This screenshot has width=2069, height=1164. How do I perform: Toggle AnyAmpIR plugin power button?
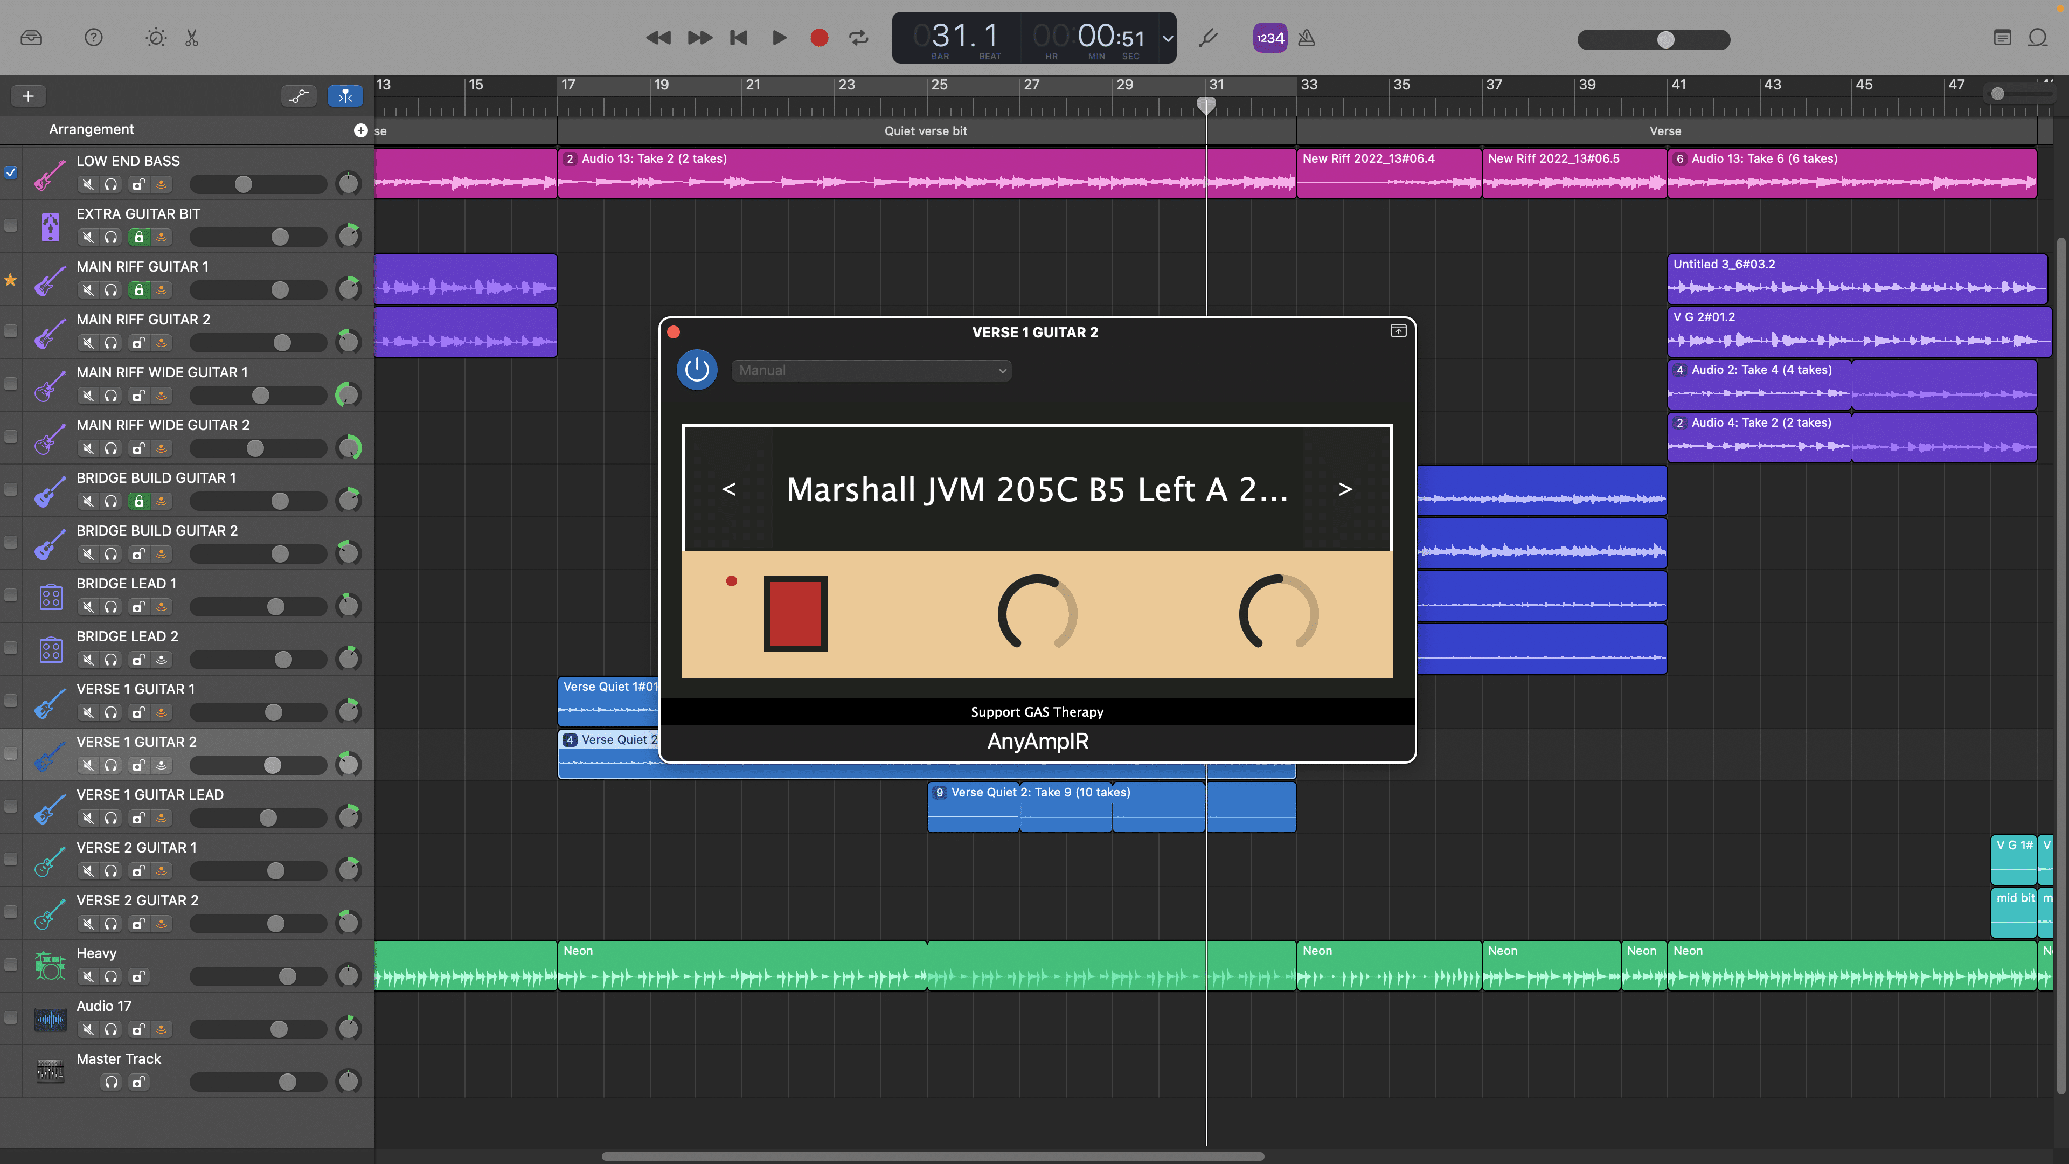click(x=696, y=370)
